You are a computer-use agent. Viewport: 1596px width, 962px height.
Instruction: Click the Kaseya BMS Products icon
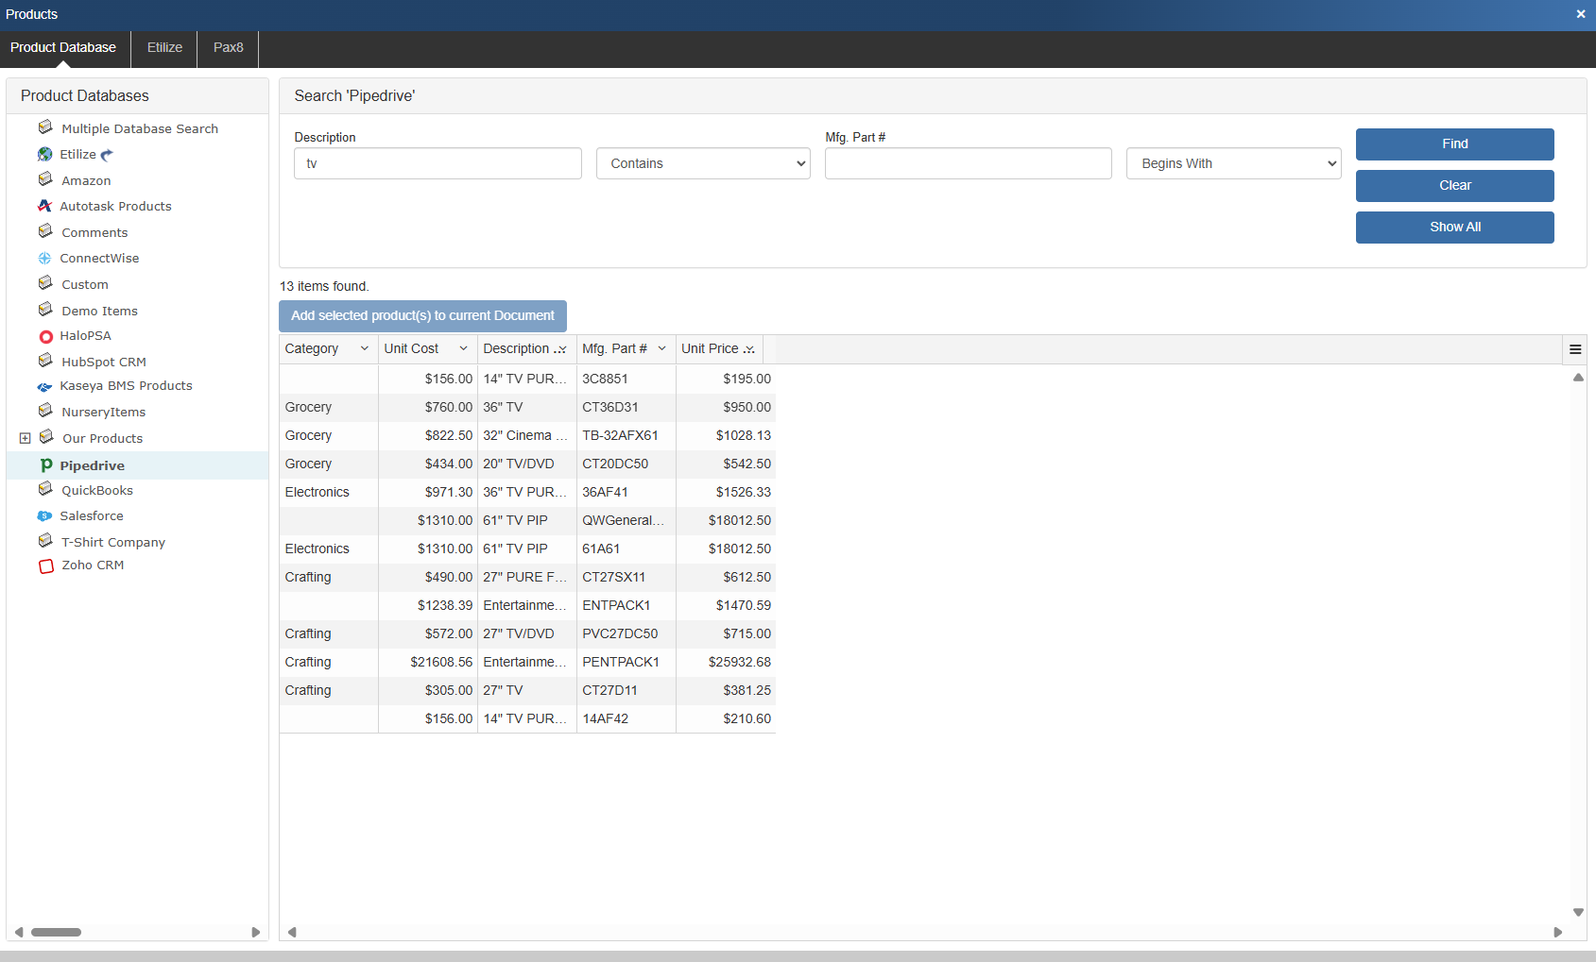point(44,386)
